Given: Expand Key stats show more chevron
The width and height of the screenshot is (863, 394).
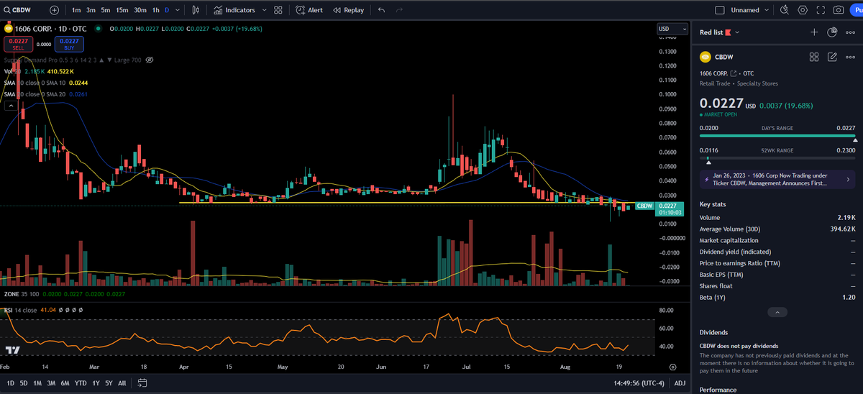Looking at the screenshot, I should [777, 312].
